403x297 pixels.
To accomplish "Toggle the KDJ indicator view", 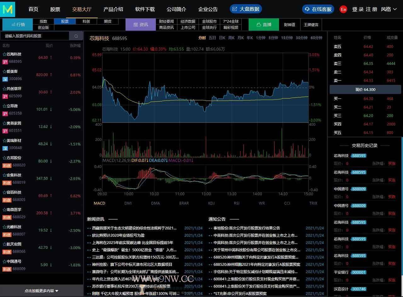I will [x=211, y=203].
